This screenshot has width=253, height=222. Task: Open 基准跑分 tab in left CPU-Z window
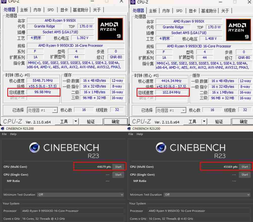80,10
